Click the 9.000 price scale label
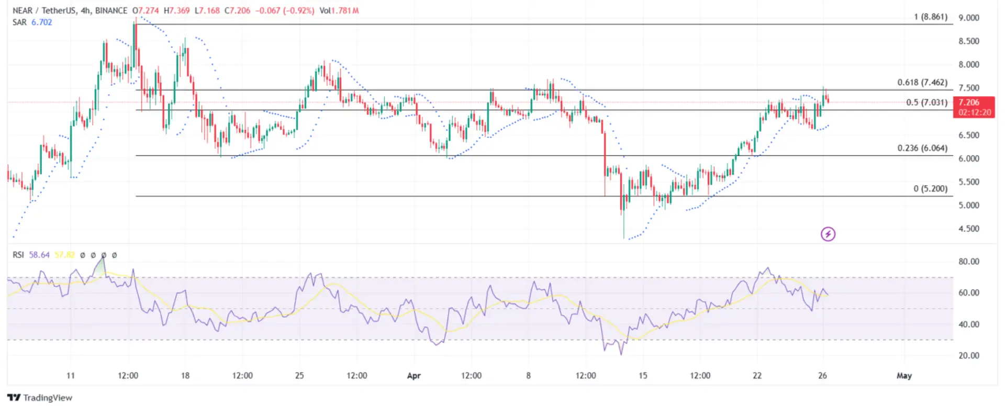 [968, 18]
